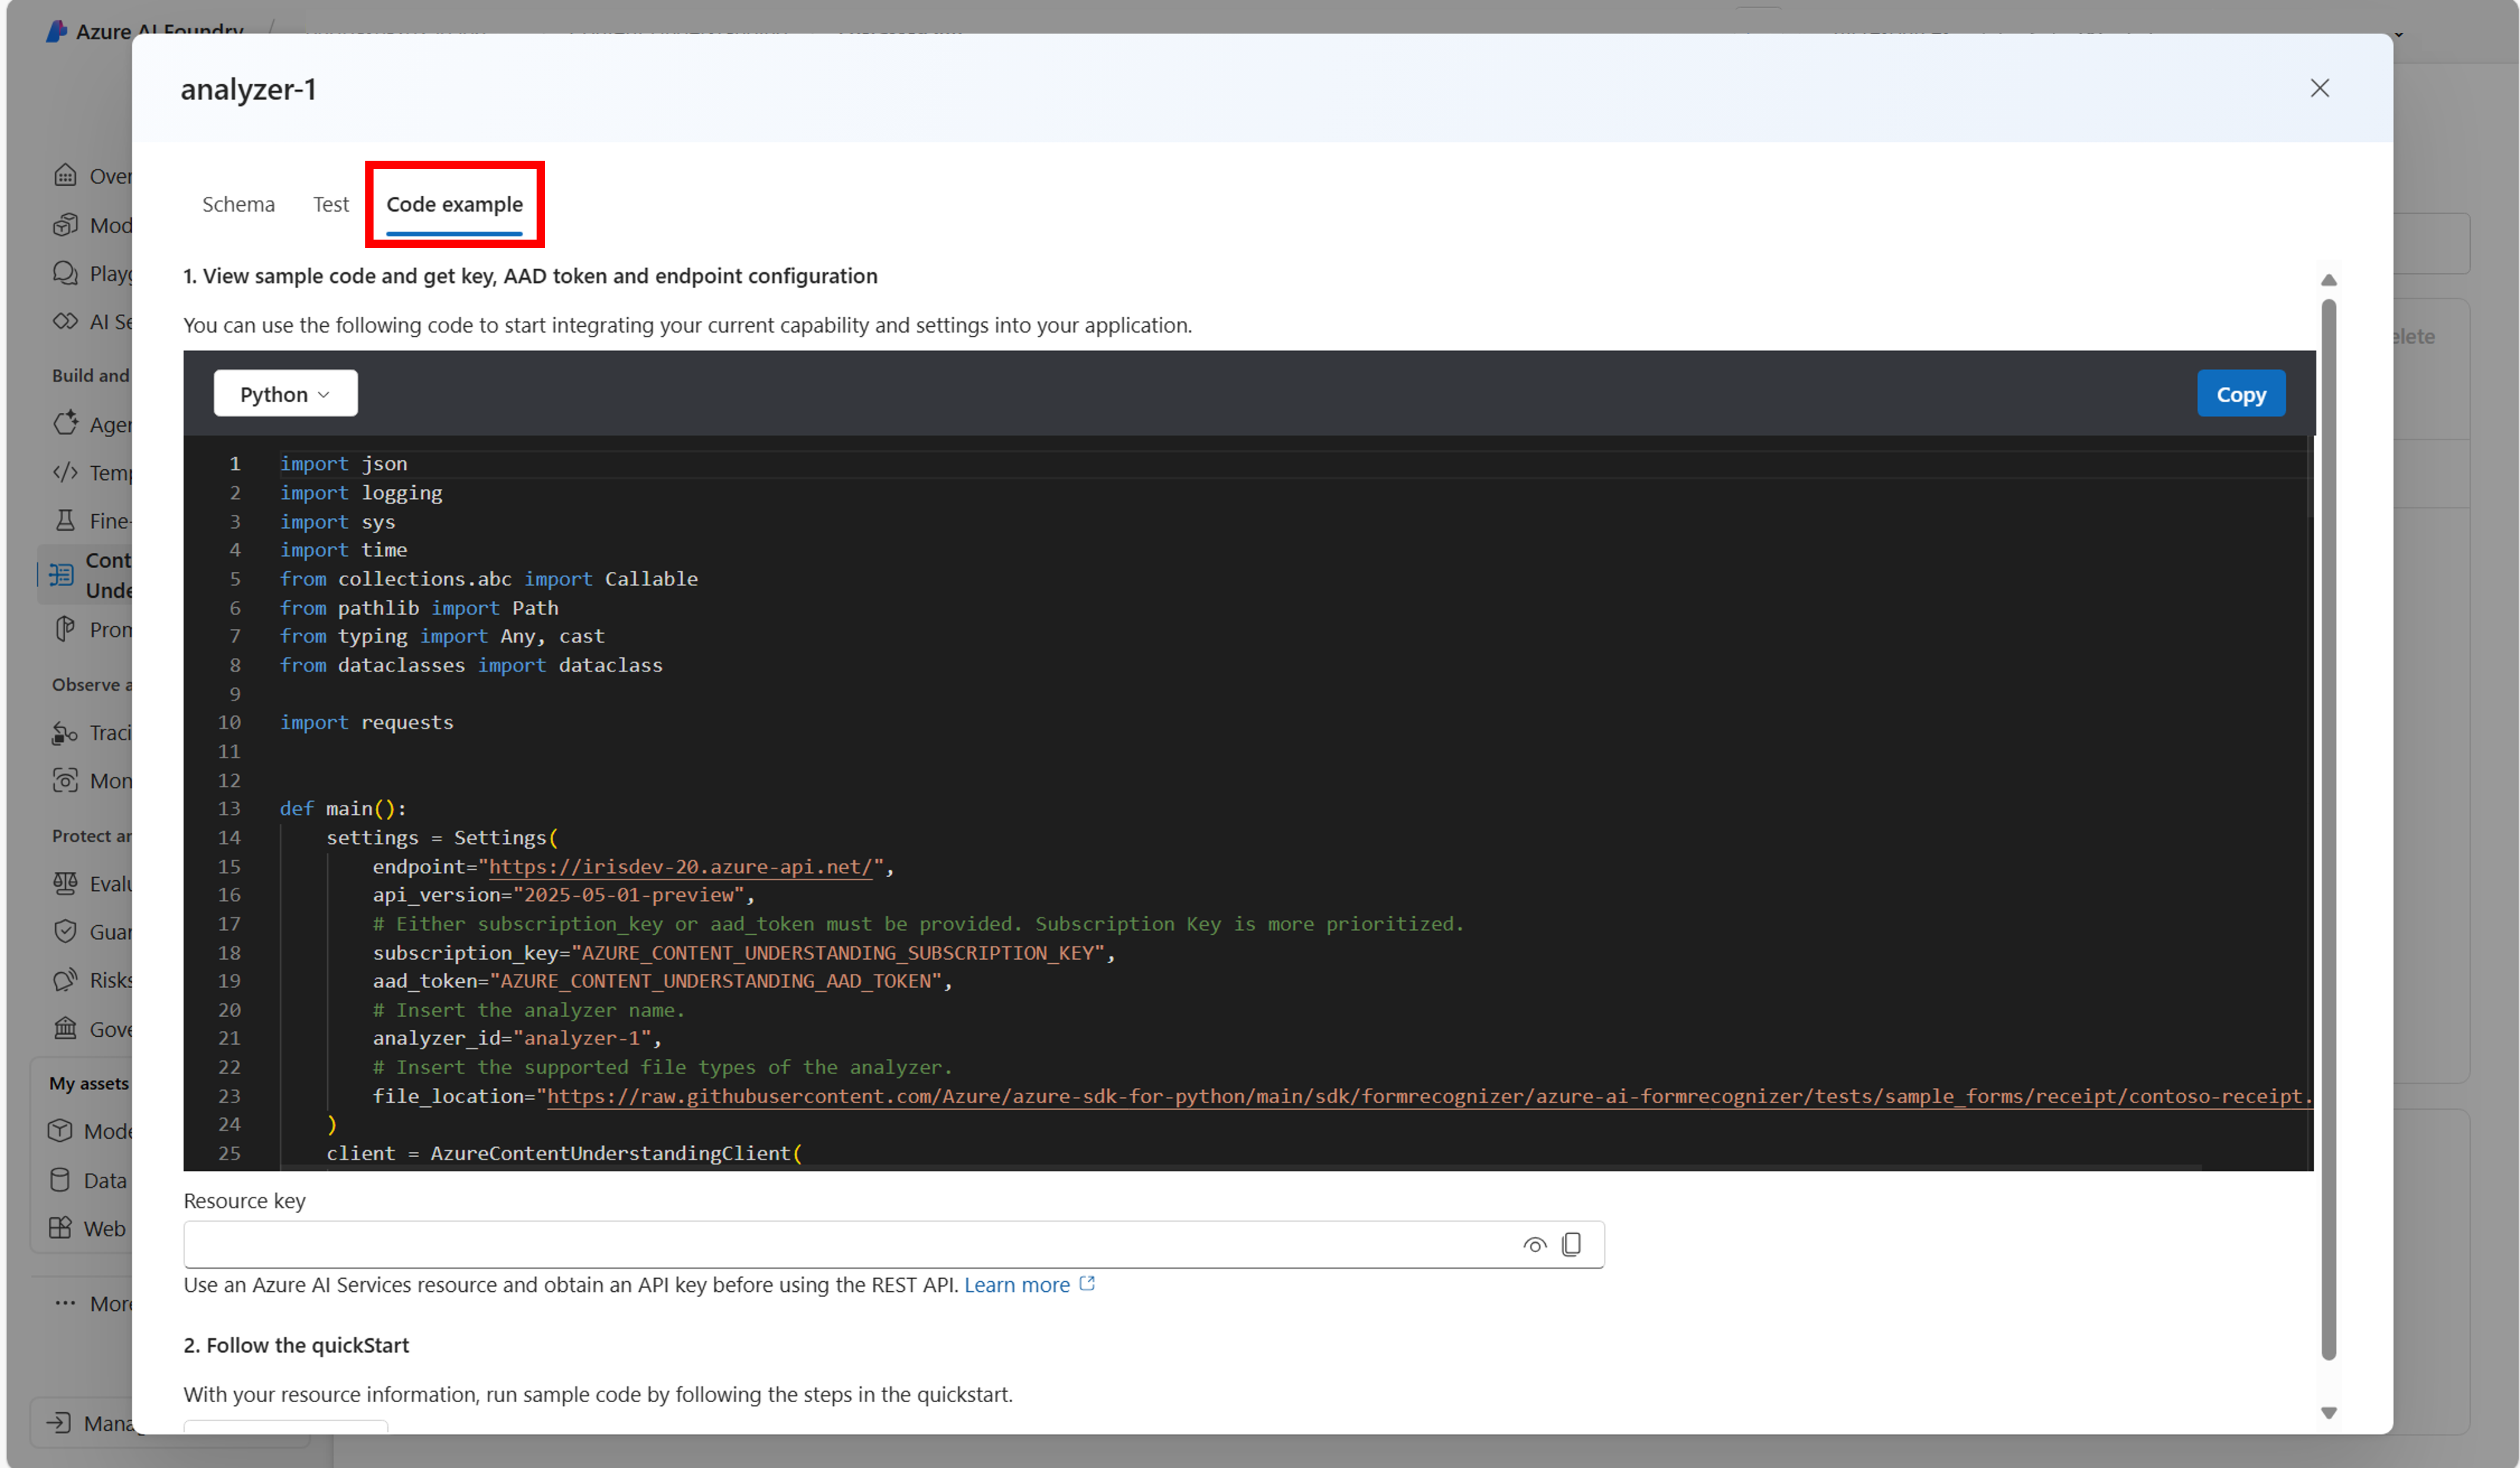Click the More ellipsis icon in sidebar
This screenshot has height=1468, width=2520.
[65, 1303]
